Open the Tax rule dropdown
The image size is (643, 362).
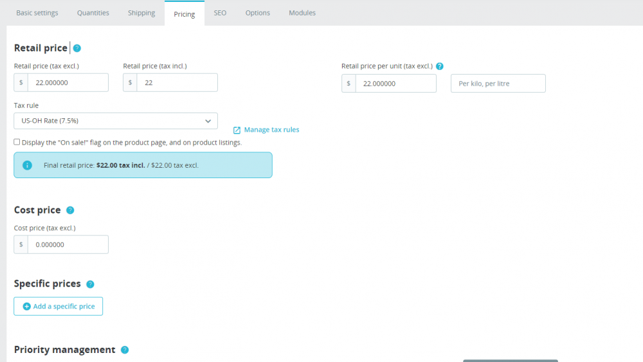coord(116,121)
